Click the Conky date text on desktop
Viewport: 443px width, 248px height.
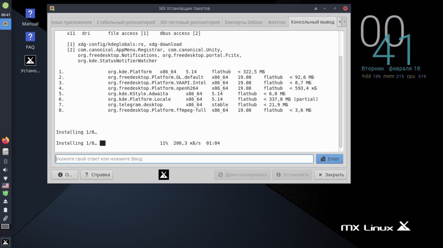[391, 68]
